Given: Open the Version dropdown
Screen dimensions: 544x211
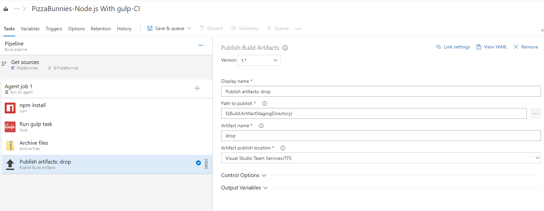Looking at the screenshot, I should pos(259,60).
